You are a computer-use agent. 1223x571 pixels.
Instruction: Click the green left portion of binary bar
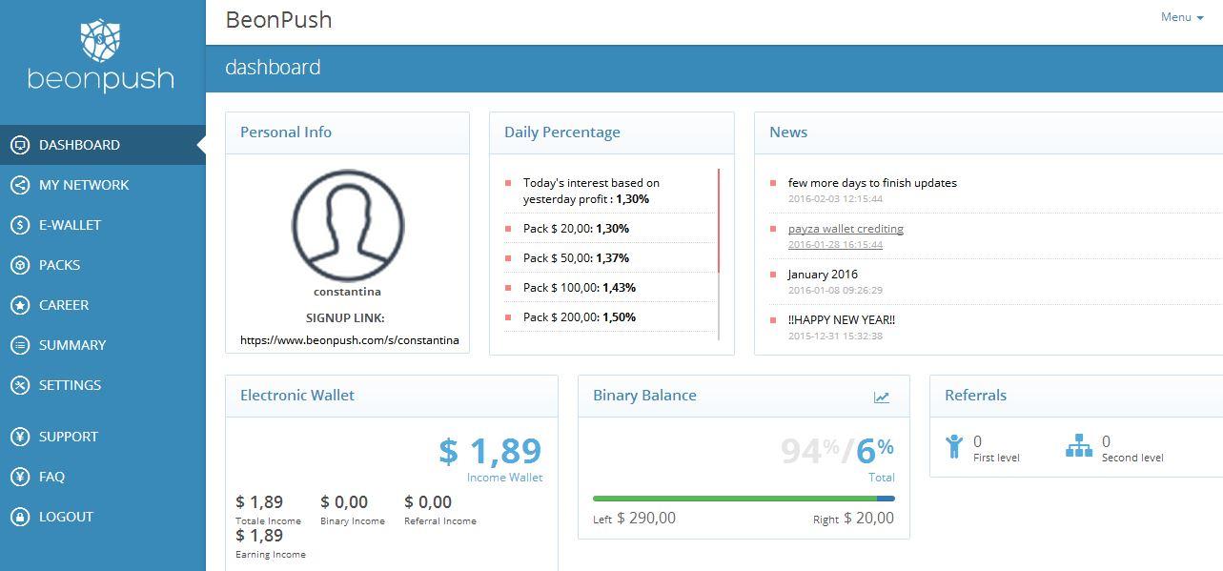pos(734,498)
